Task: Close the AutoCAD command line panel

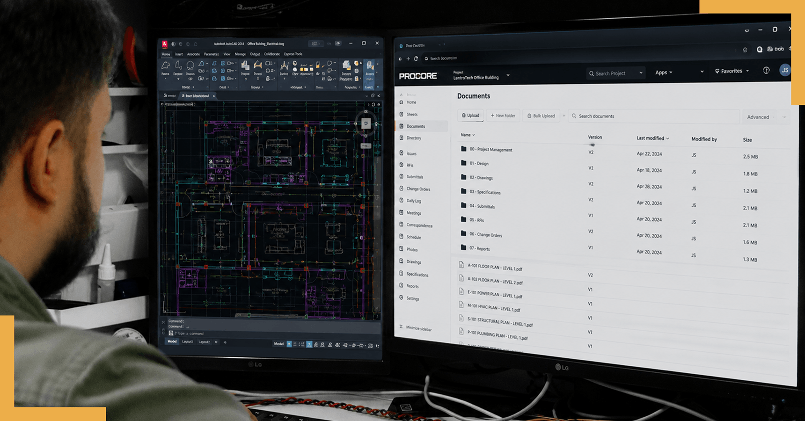Action: [163, 322]
